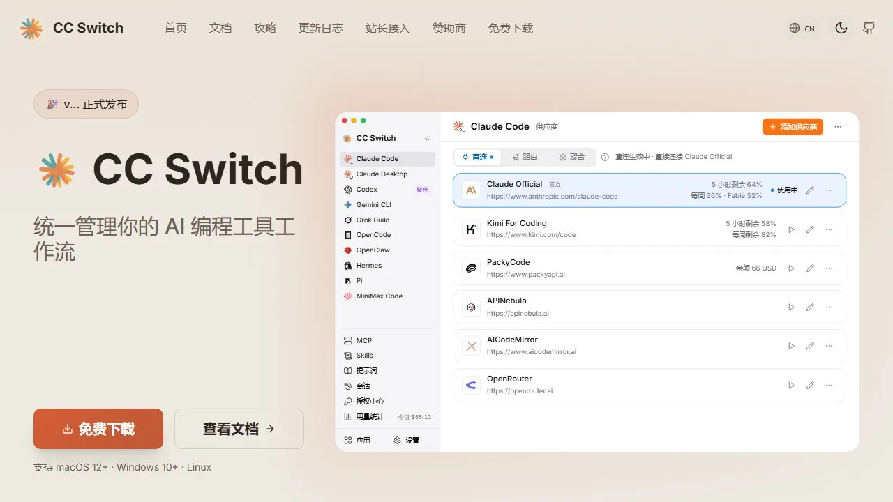Image resolution: width=893 pixels, height=502 pixels.
Task: Collapse the app sidebar with the chevrons
Action: [x=428, y=138]
